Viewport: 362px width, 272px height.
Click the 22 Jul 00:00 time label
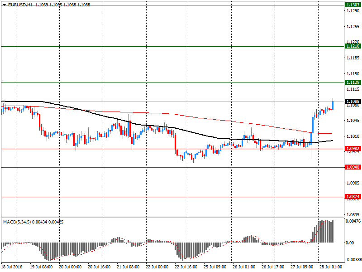(x=157, y=267)
